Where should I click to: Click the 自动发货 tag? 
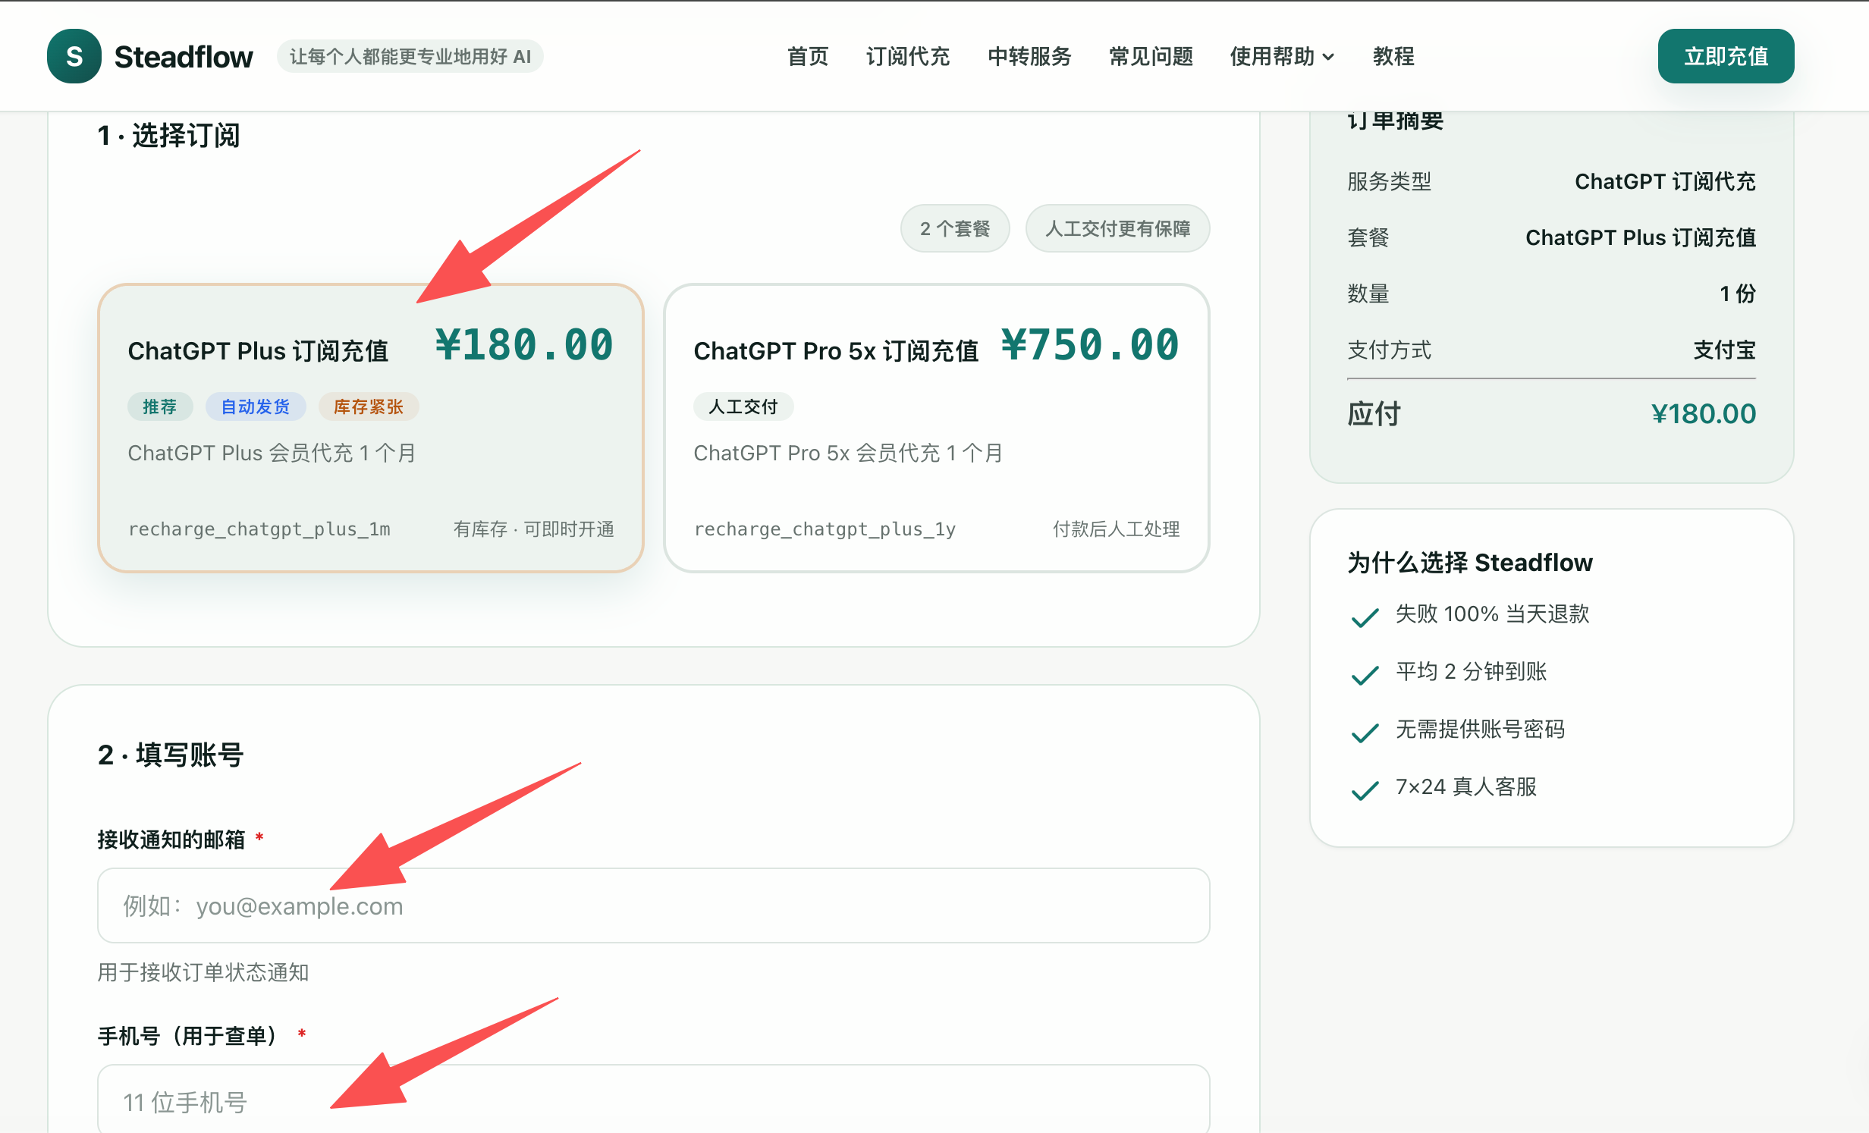tap(256, 406)
